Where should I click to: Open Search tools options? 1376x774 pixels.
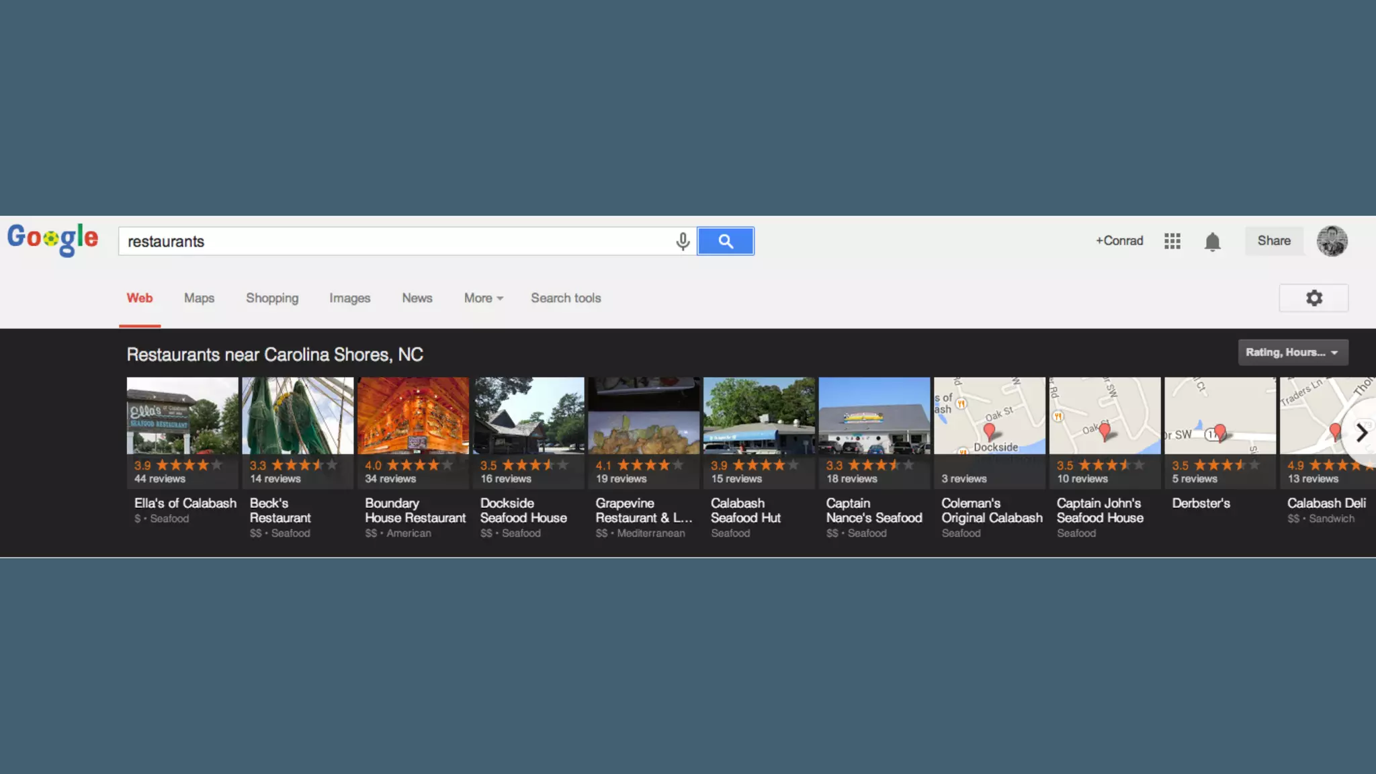(566, 298)
